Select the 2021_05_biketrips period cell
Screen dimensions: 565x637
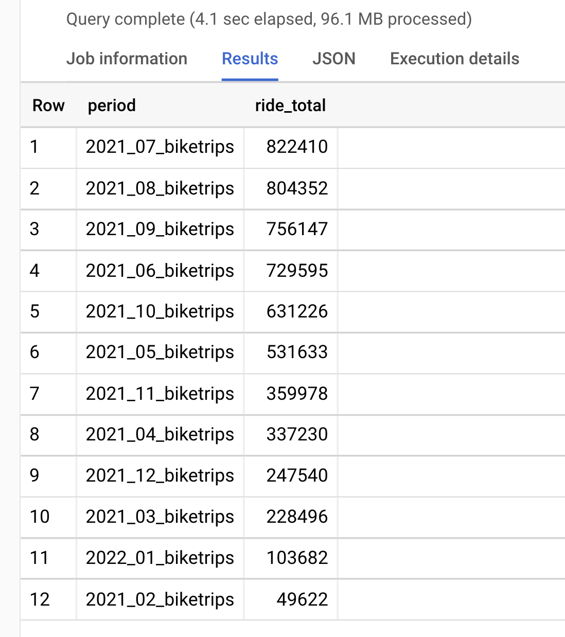point(160,352)
